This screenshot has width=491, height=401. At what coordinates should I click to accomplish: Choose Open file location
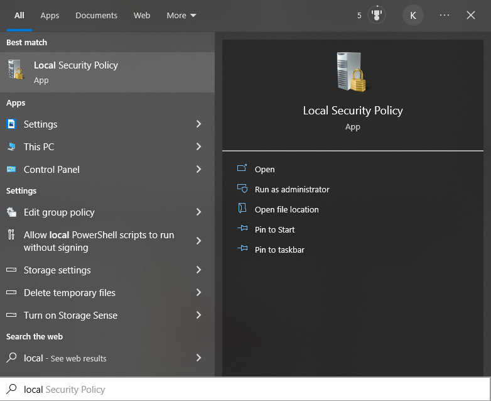[286, 209]
